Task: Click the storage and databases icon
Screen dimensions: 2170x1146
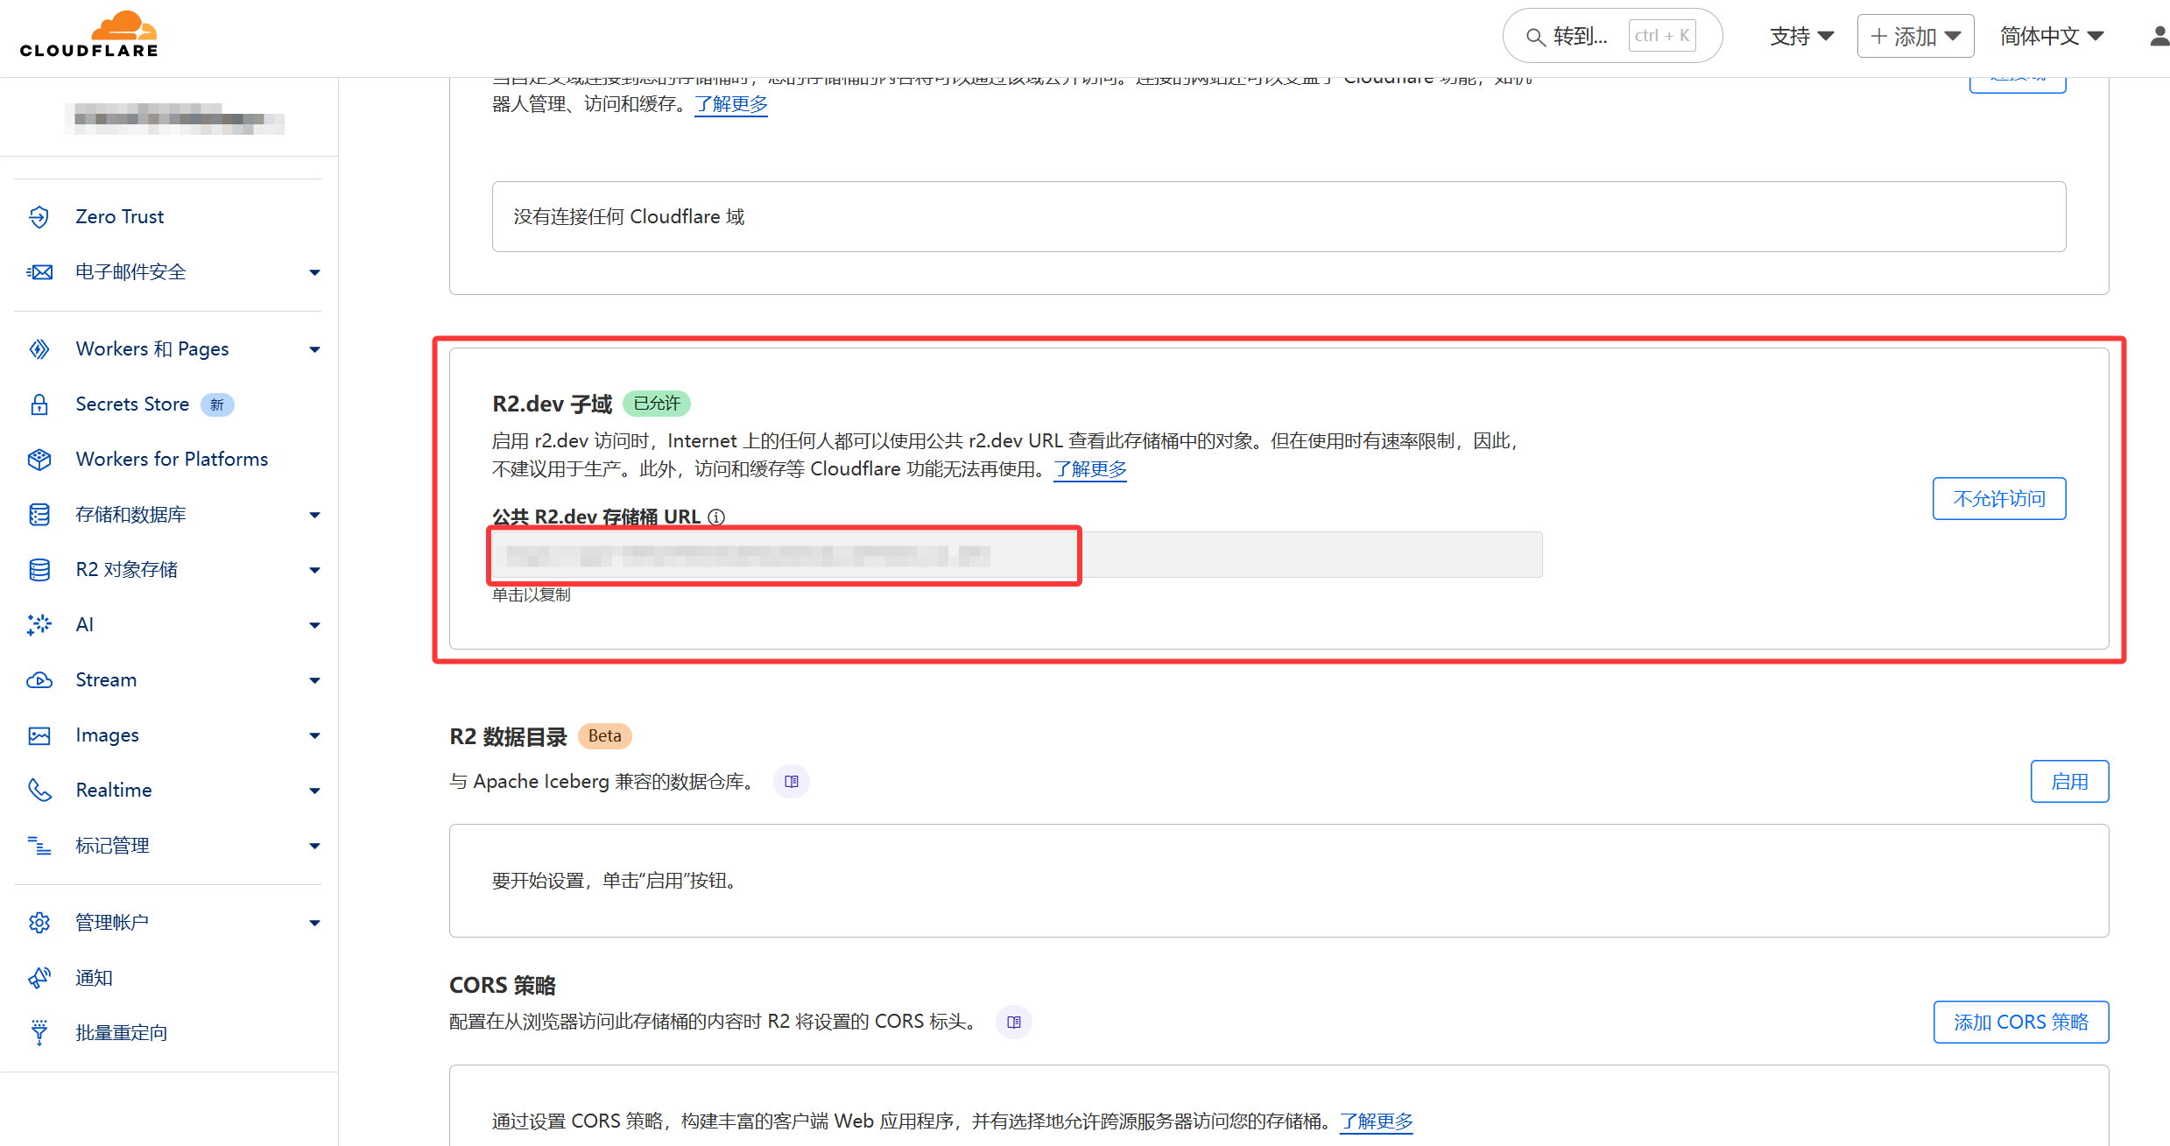Action: (39, 514)
